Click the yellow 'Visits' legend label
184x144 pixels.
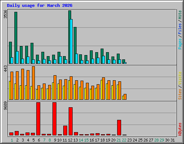pos(180,78)
